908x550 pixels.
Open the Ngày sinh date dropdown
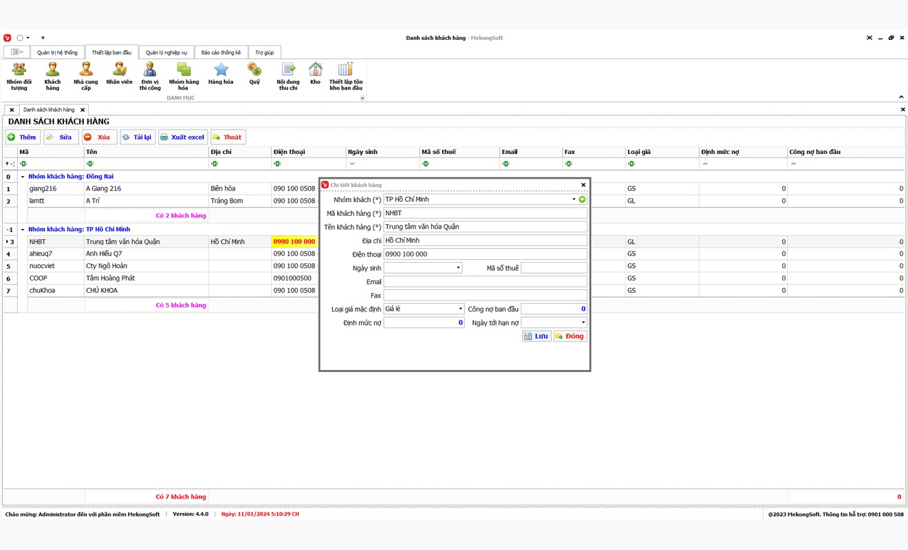pos(458,268)
